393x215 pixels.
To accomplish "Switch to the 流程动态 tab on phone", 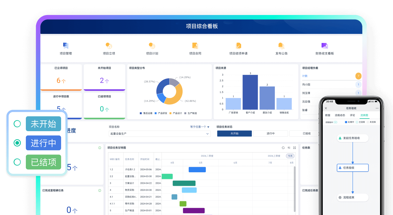I will (x=339, y=115).
